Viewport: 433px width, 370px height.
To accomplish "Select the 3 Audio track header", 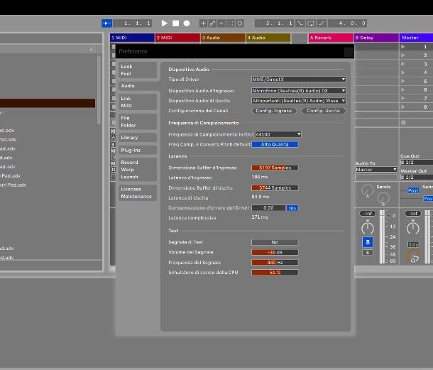I will pos(223,38).
